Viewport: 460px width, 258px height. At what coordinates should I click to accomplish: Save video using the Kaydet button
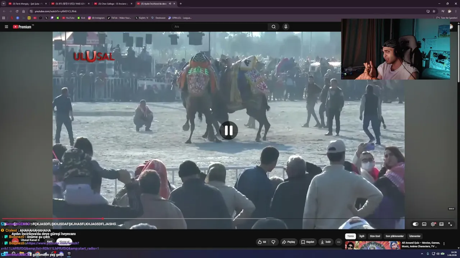pyautogui.click(x=308, y=242)
